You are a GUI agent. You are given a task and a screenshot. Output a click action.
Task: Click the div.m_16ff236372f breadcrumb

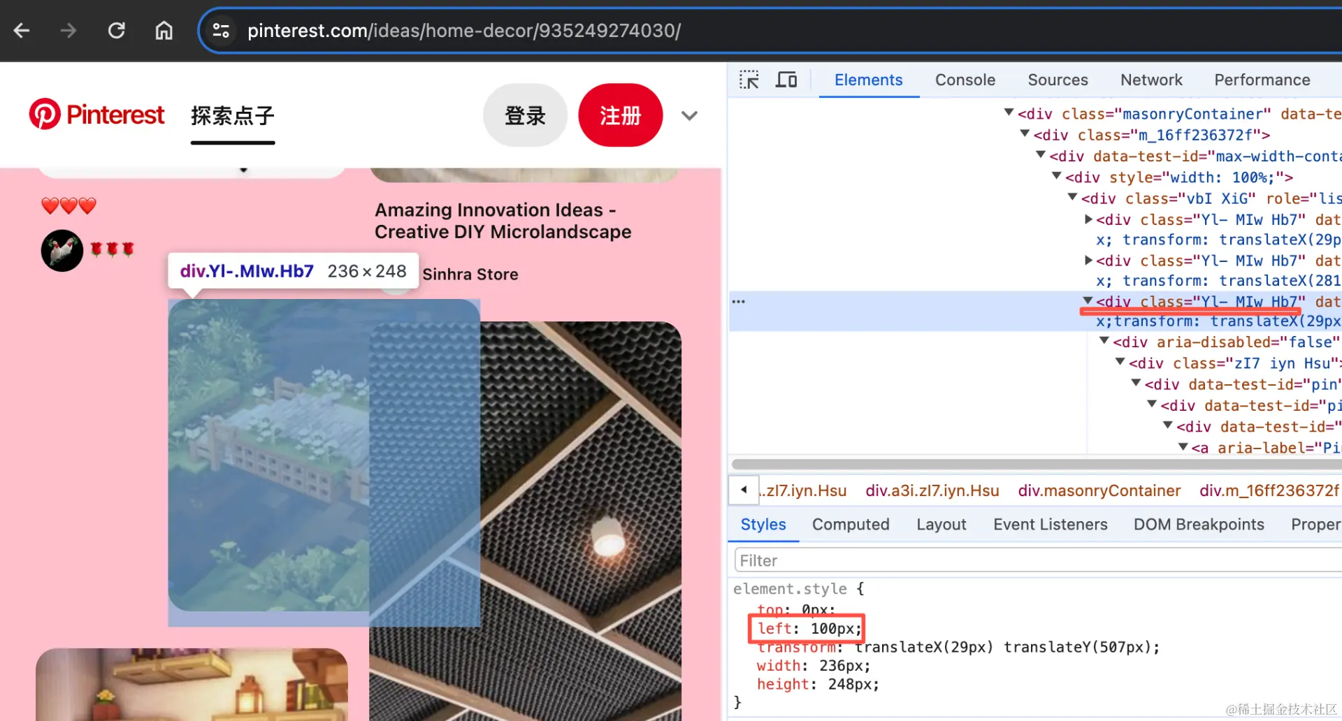click(x=1269, y=490)
